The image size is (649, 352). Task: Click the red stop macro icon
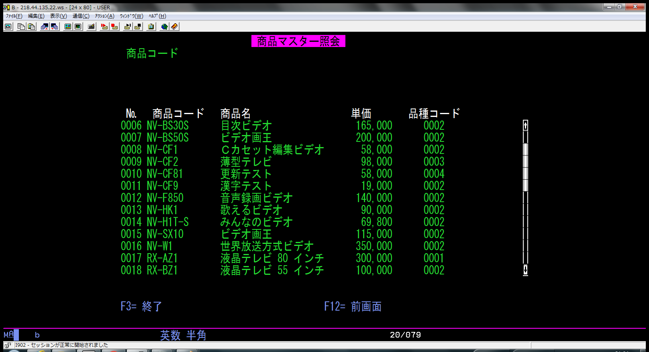[114, 27]
